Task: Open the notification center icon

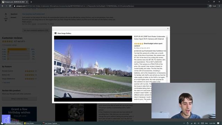Action: pos(218,123)
